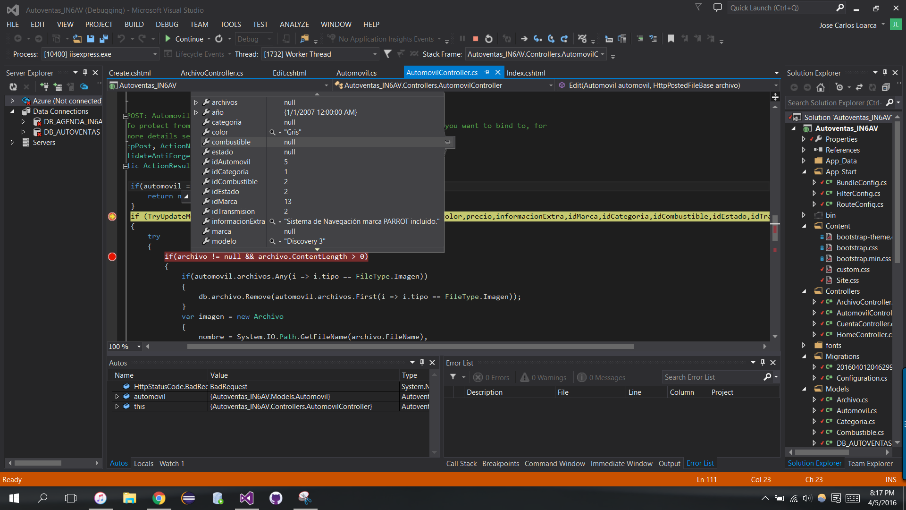Viewport: 906px width, 510px height.
Task: Expand the archivos property in datatip
Action: click(x=196, y=102)
